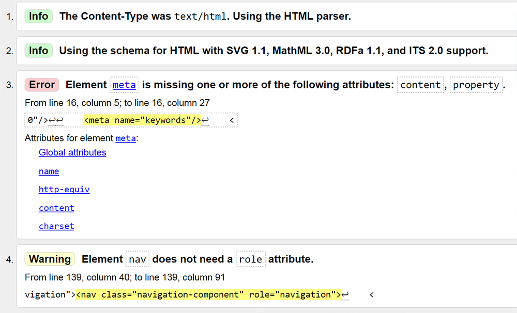517x313 pixels.
Task: Open the Global attributes link
Action: (72, 152)
